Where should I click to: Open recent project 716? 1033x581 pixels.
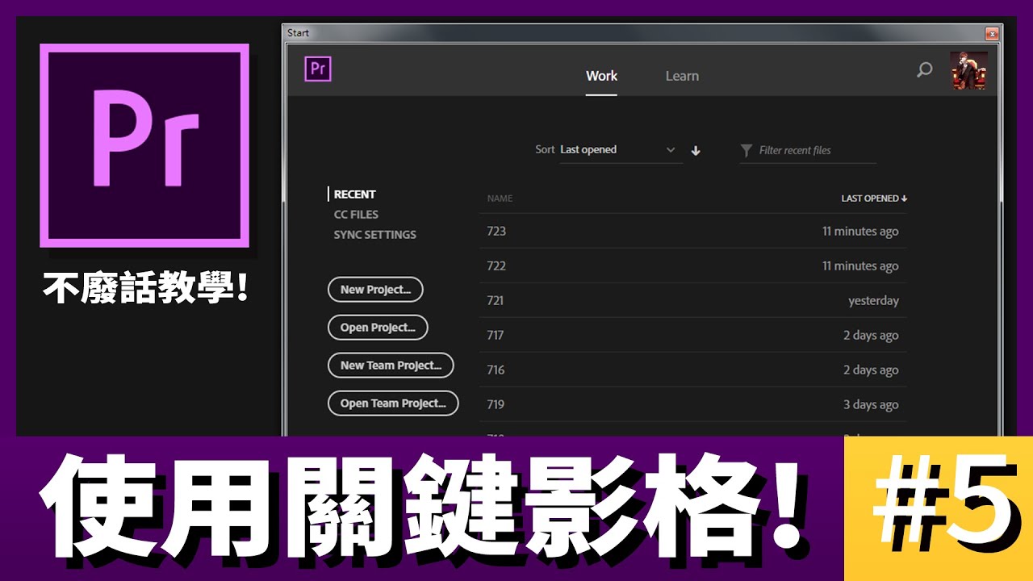point(693,370)
